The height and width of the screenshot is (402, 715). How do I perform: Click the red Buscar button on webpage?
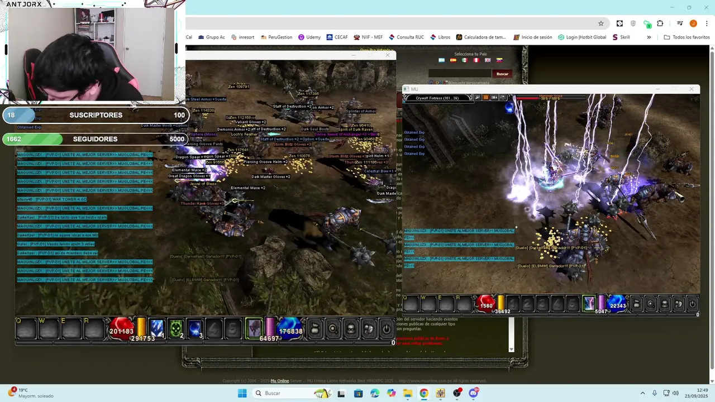502,74
